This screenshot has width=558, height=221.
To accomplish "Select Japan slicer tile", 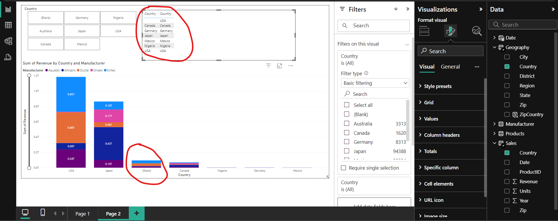I will (82, 31).
